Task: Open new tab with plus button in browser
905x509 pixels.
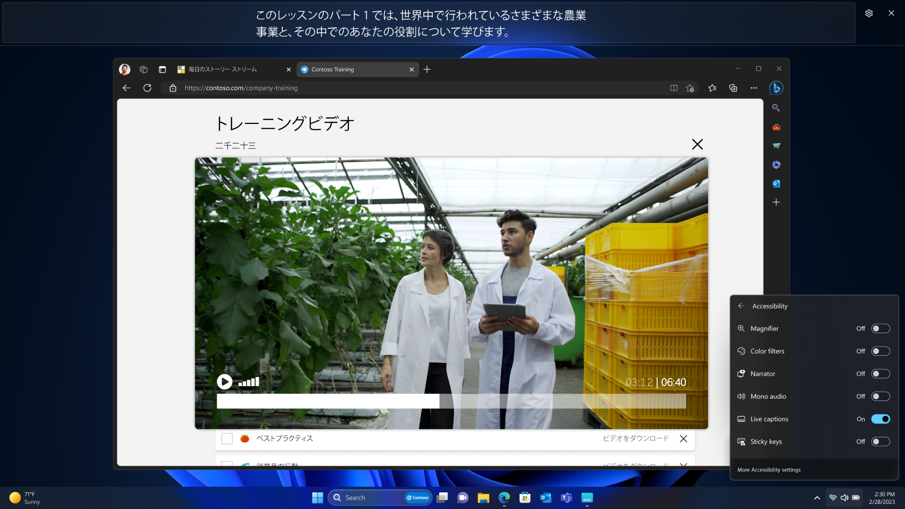Action: (427, 69)
